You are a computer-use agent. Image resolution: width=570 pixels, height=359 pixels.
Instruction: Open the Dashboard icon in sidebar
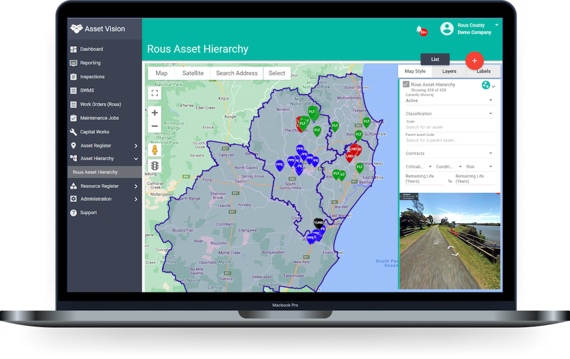pos(74,49)
